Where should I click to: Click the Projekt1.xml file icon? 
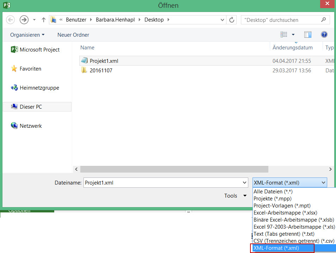(x=85, y=61)
